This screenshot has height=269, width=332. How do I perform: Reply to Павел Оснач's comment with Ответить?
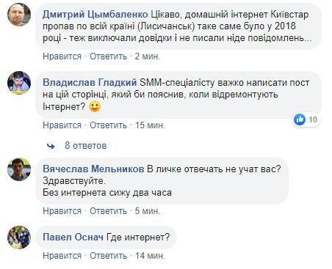[x=108, y=256]
